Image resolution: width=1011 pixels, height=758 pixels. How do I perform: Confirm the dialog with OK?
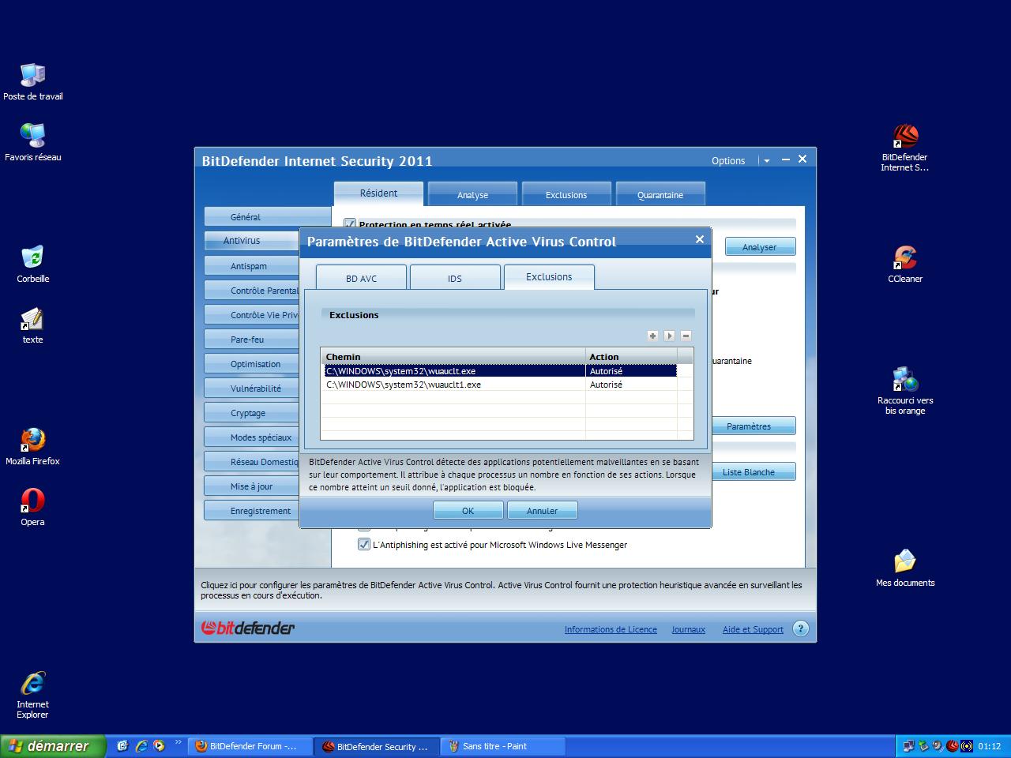[468, 510]
